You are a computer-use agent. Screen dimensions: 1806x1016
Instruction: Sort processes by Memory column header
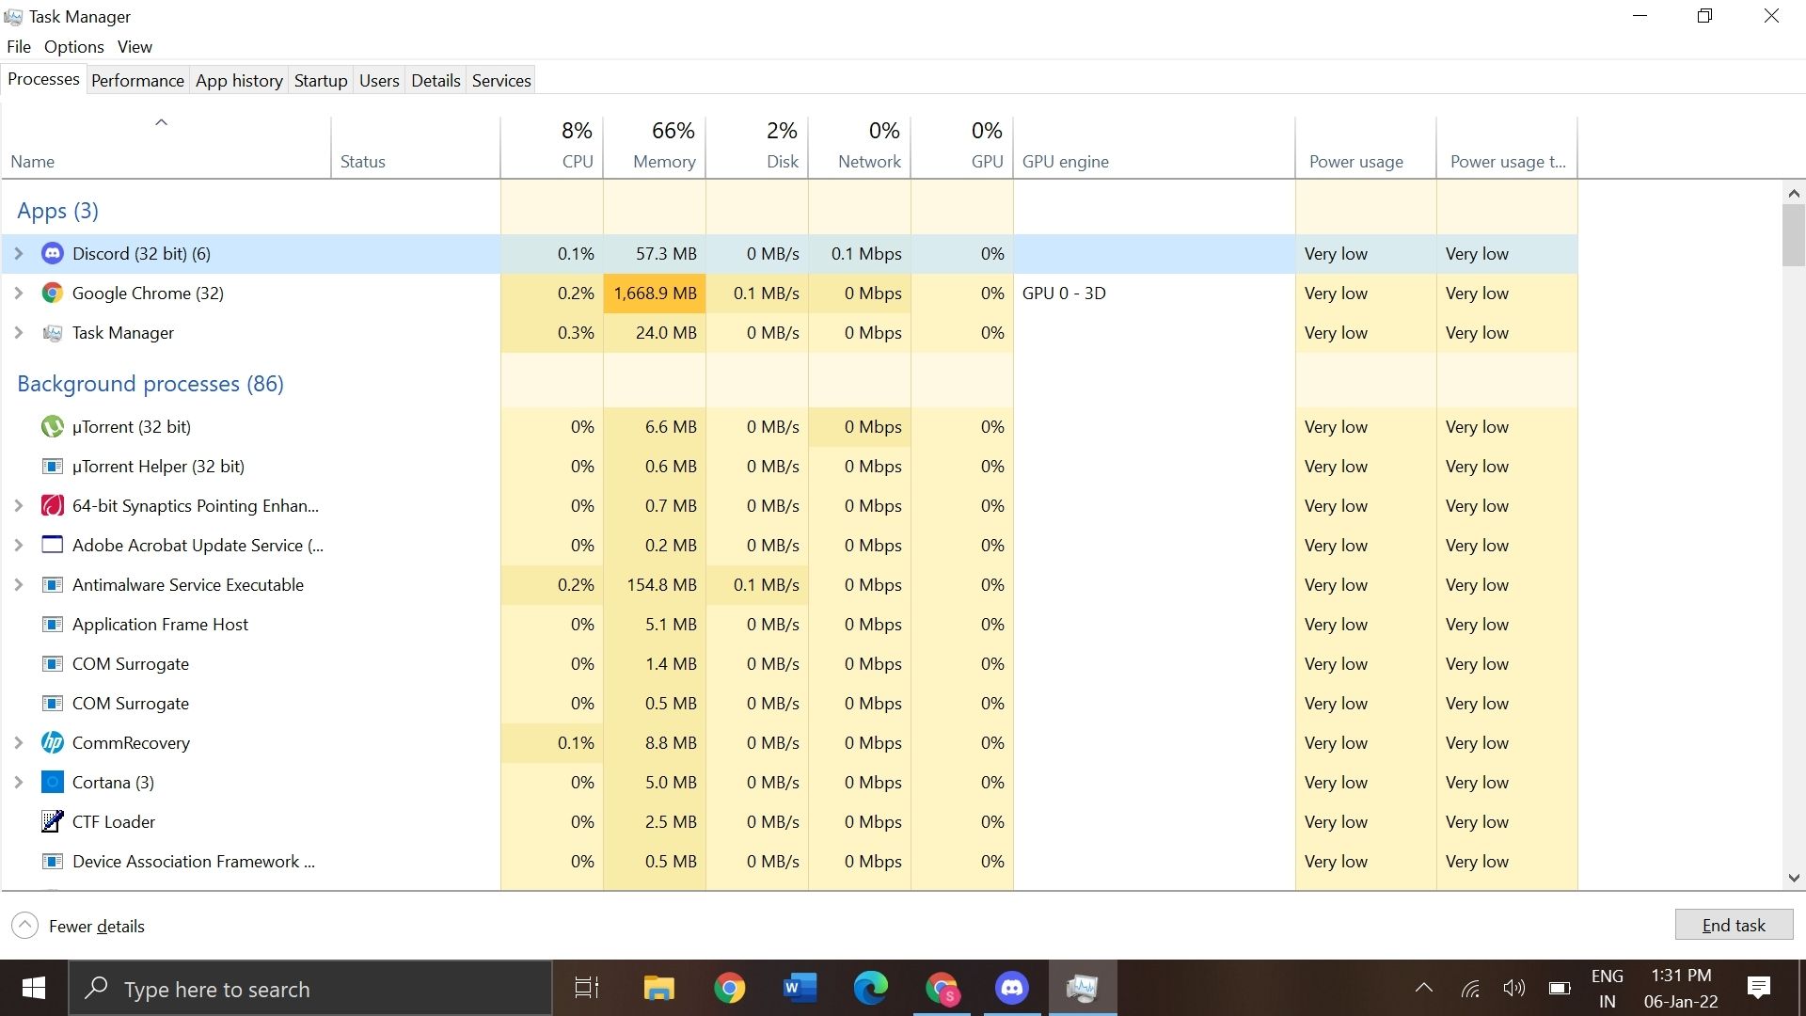click(655, 147)
